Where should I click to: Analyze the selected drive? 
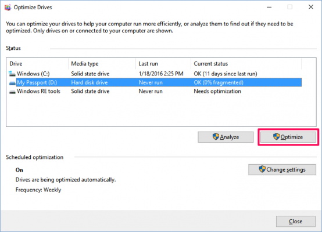(x=226, y=137)
